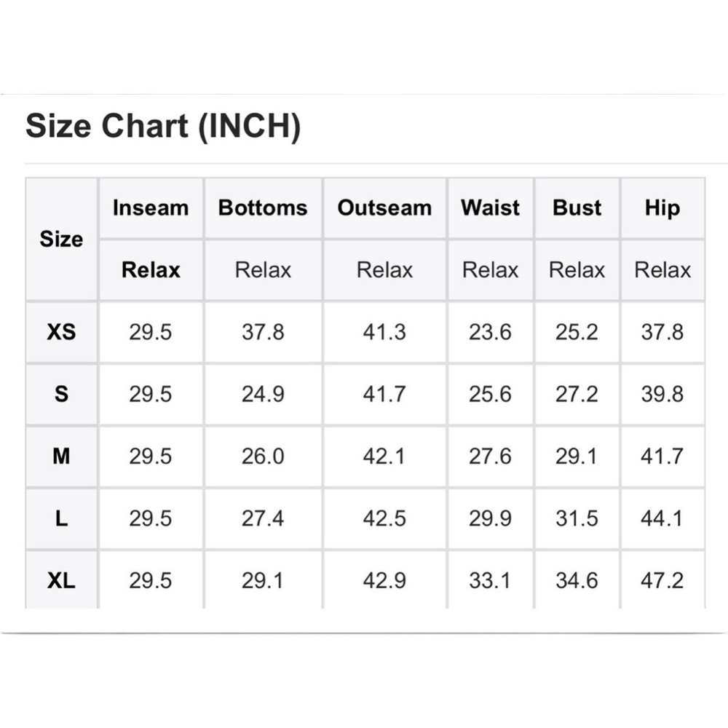Image resolution: width=728 pixels, height=728 pixels.
Task: Select the Waist column header
Action: [x=490, y=208]
